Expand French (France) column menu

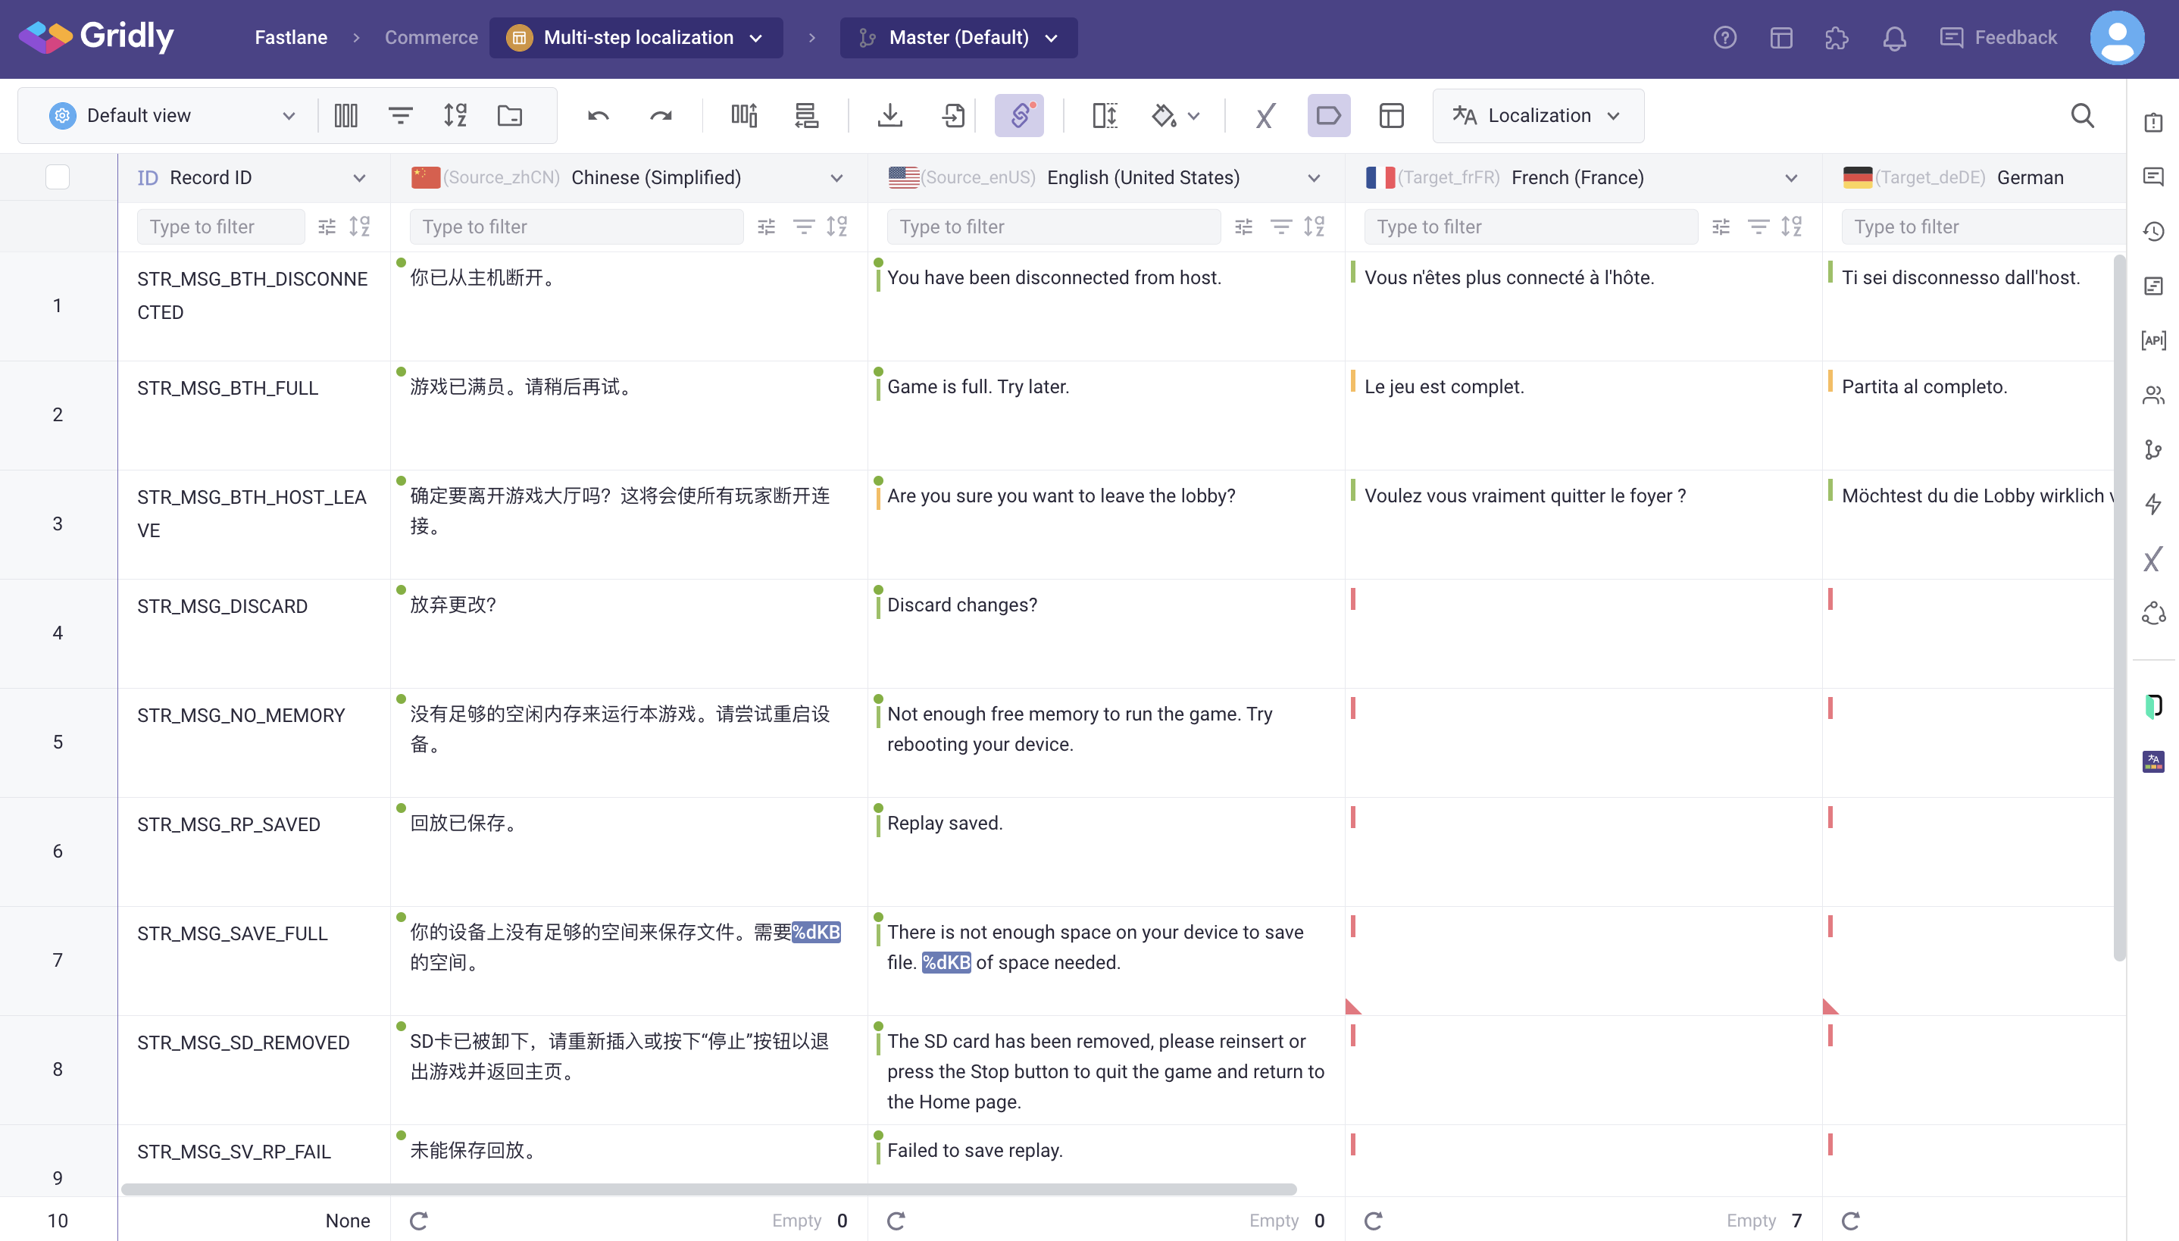(x=1790, y=178)
